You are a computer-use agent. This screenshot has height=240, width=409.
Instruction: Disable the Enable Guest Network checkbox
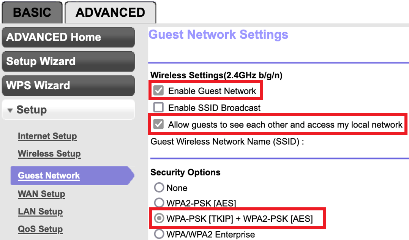pos(158,90)
